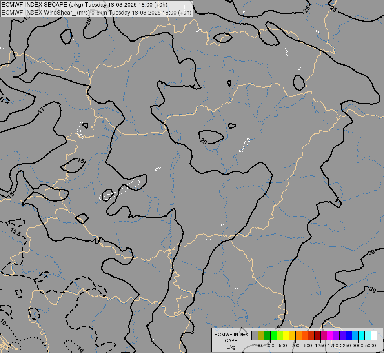Click the legend's ECMWF-INDEX label
Viewport: 384px width, 353px height.
(x=231, y=335)
